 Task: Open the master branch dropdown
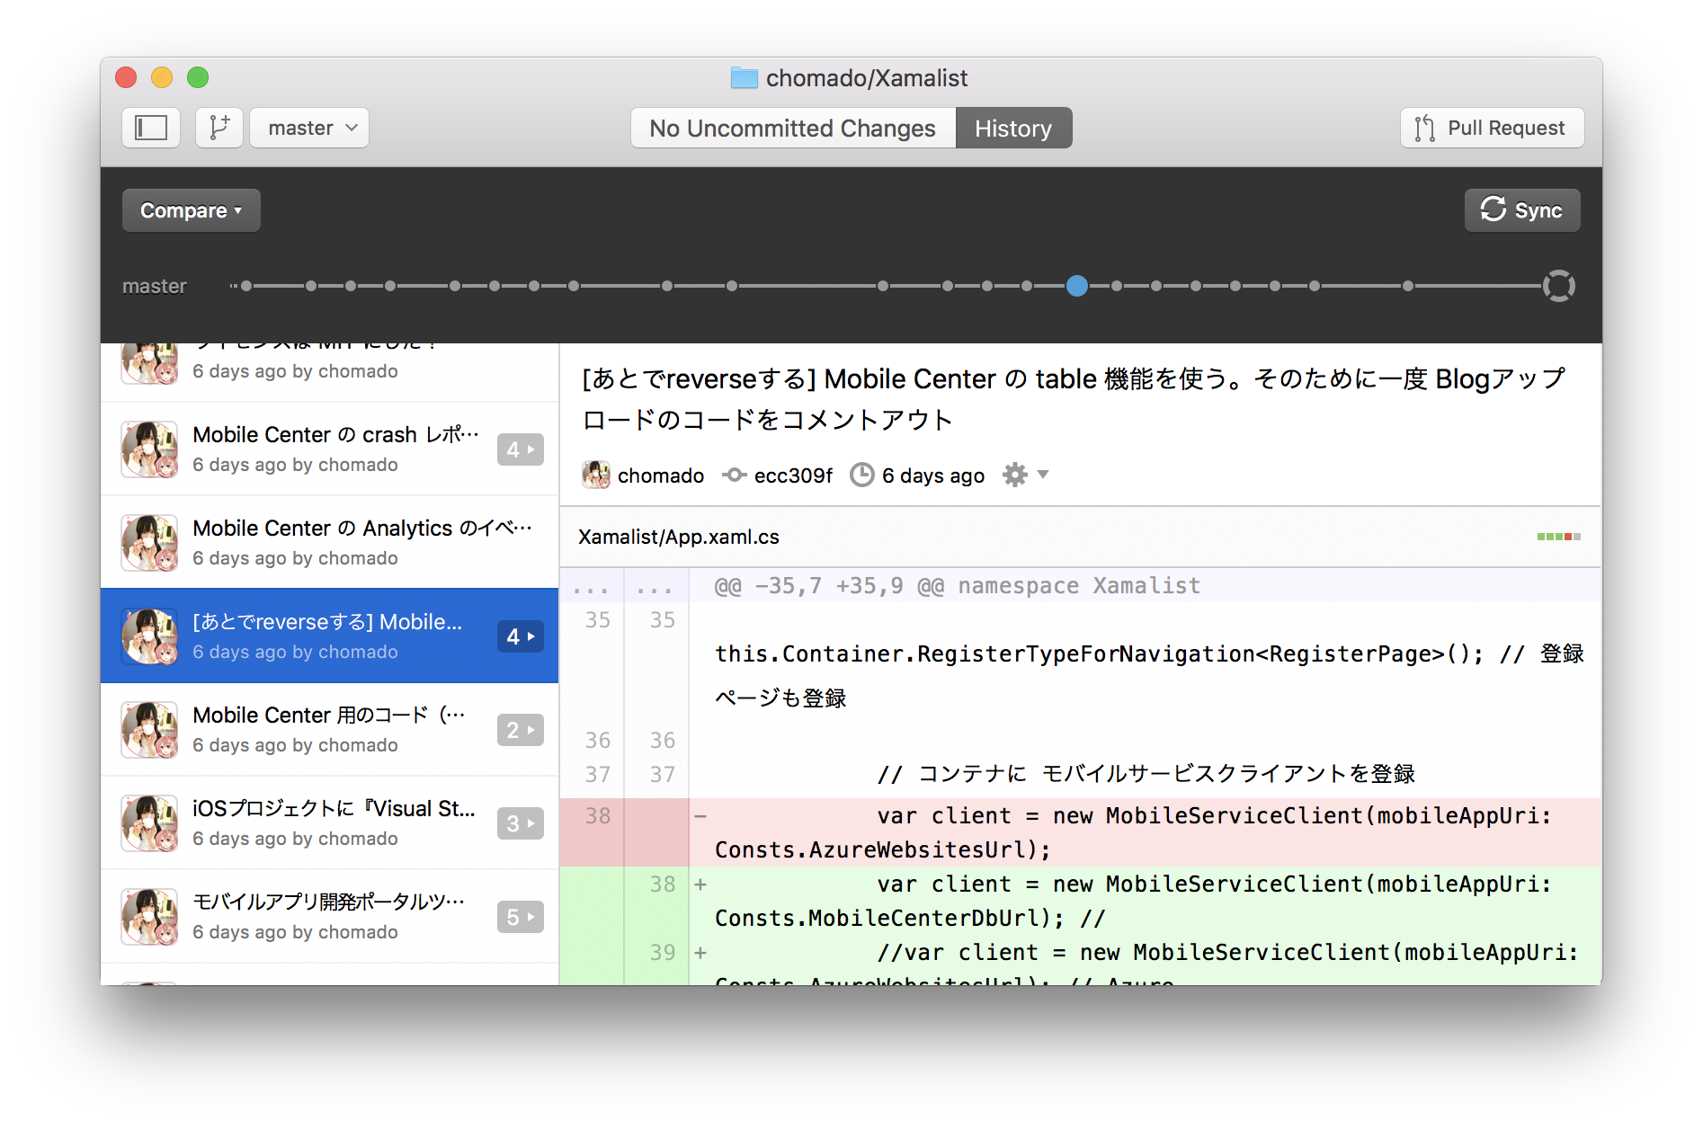coord(309,128)
